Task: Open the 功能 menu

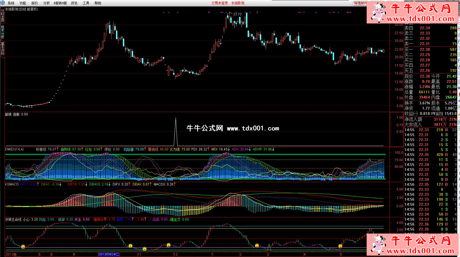Action: tap(23, 3)
